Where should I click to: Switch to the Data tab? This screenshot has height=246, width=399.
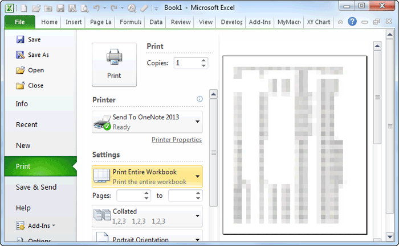(156, 22)
